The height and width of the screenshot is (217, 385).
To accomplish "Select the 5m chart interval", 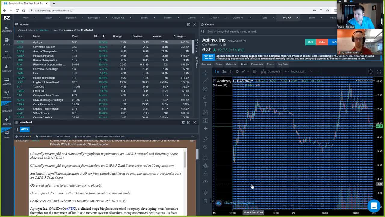I will 224,71.
